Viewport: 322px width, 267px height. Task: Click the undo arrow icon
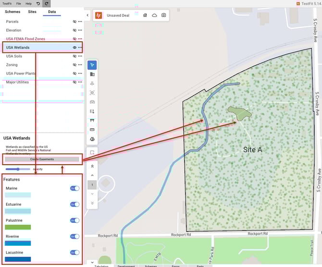point(38,3)
